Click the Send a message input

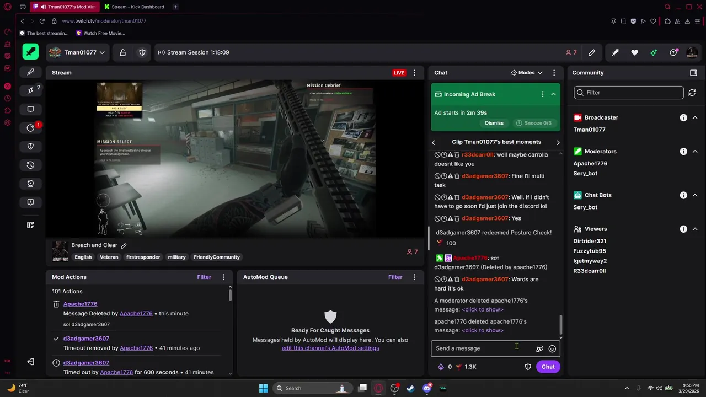[483, 348]
